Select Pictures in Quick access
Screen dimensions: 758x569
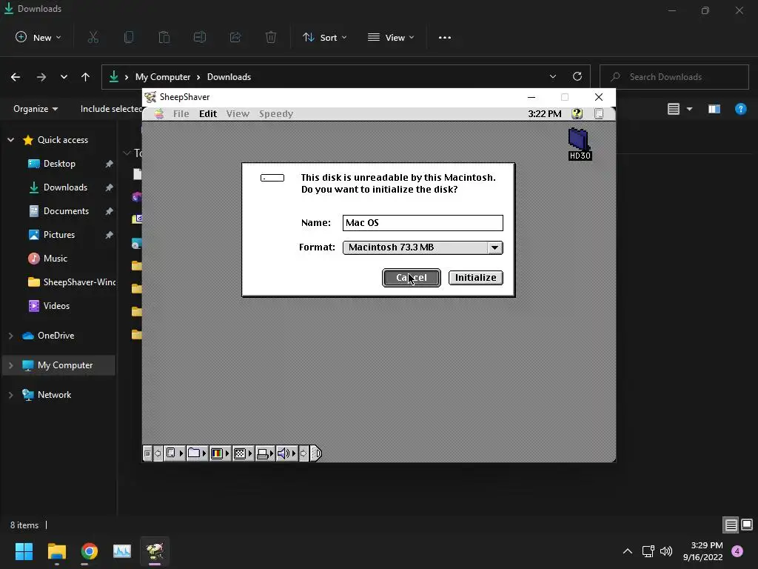pyautogui.click(x=59, y=235)
